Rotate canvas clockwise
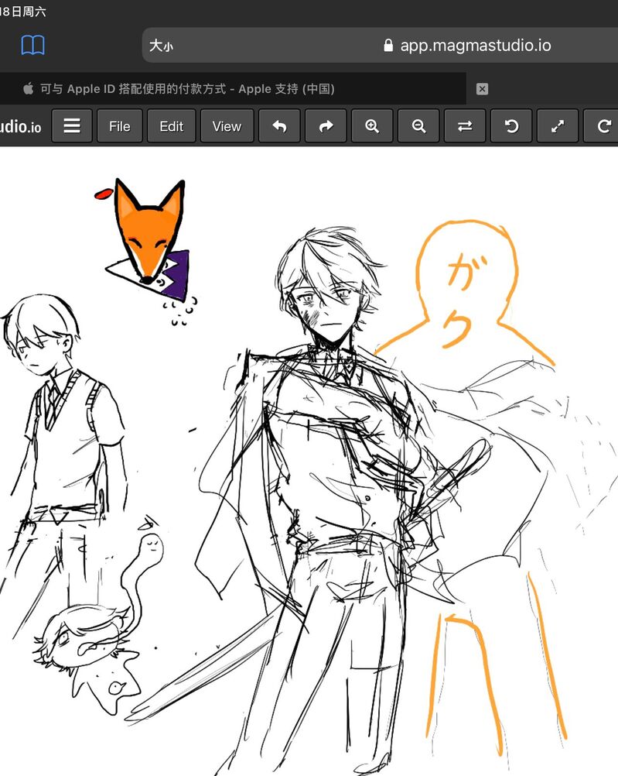Viewport: 618px width, 776px height. (x=602, y=126)
